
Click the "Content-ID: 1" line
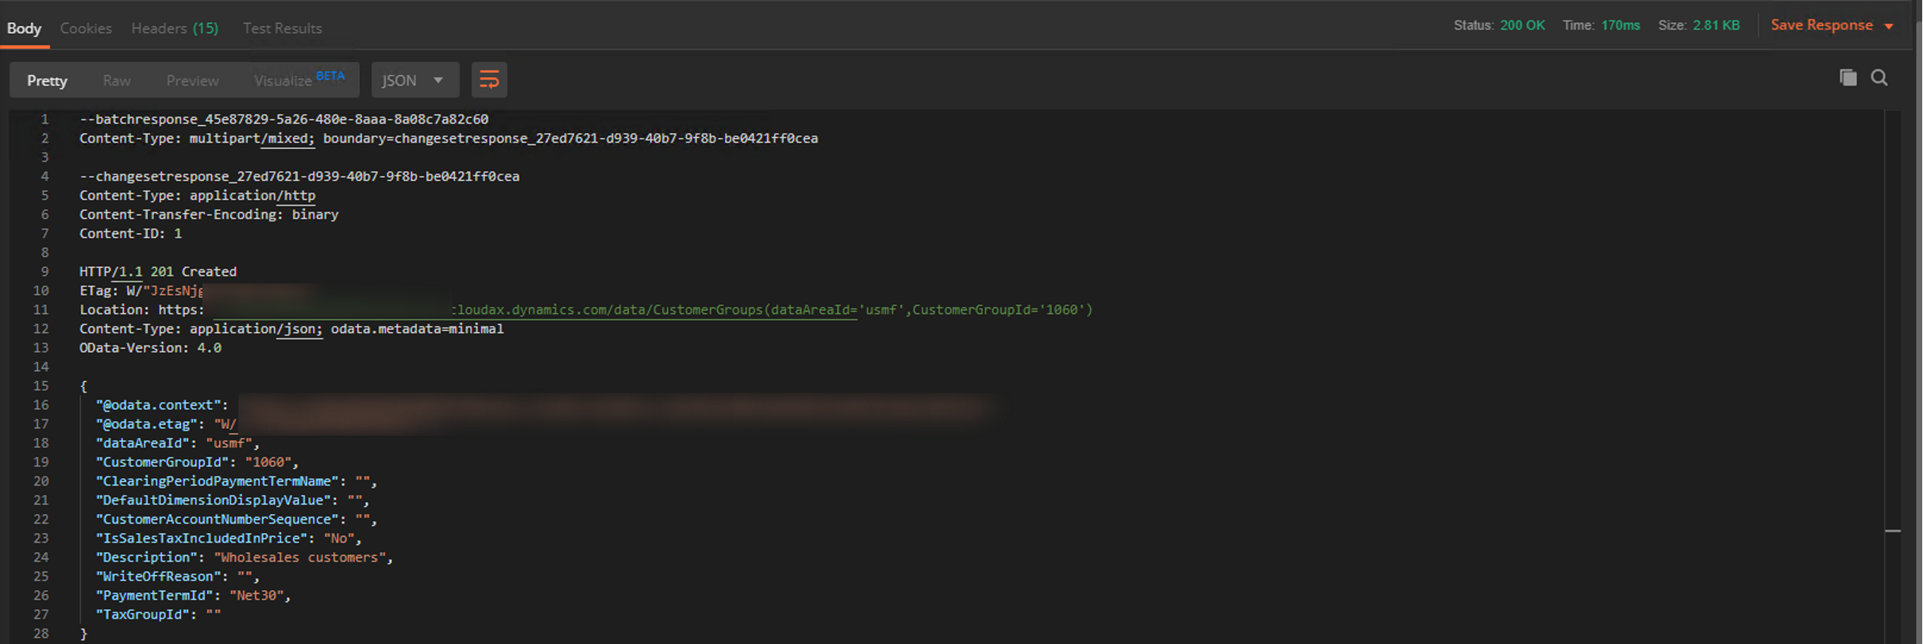130,233
